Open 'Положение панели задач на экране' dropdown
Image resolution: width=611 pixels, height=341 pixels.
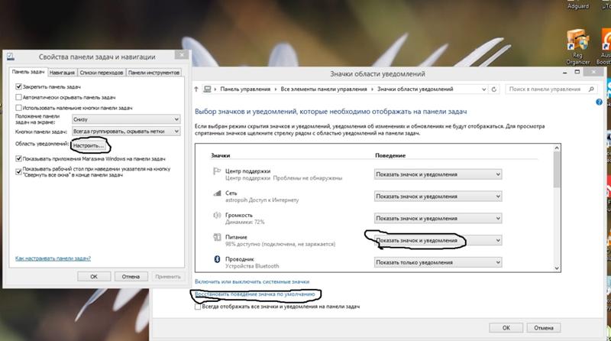126,119
